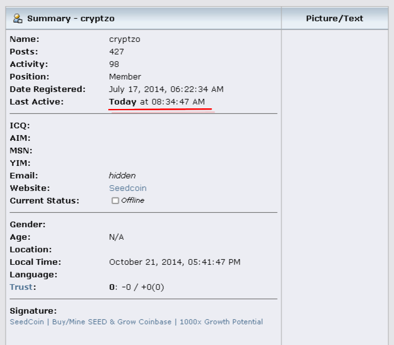Click the SeedCoin signature link
The height and width of the screenshot is (345, 394).
[x=27, y=322]
